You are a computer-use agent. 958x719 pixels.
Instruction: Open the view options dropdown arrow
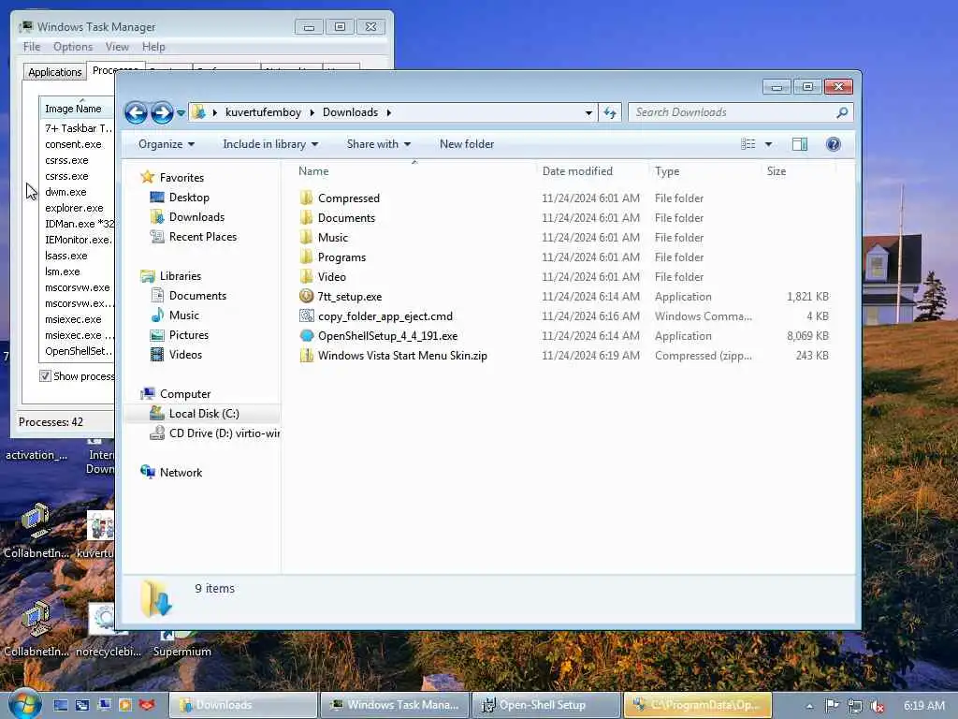point(769,144)
